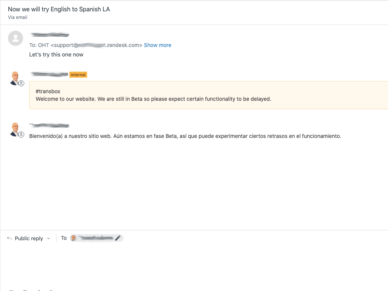Click the Spanish translated message text

click(185, 136)
